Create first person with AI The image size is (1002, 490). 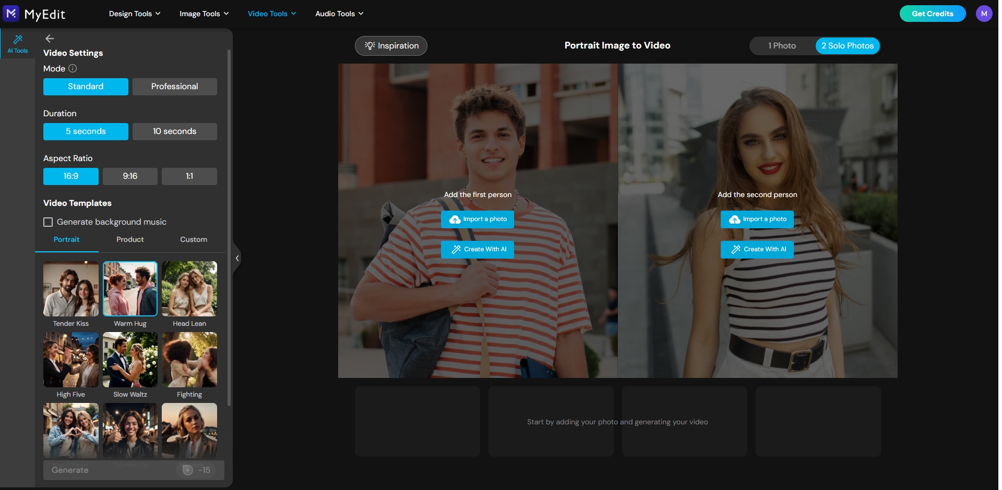pos(478,250)
